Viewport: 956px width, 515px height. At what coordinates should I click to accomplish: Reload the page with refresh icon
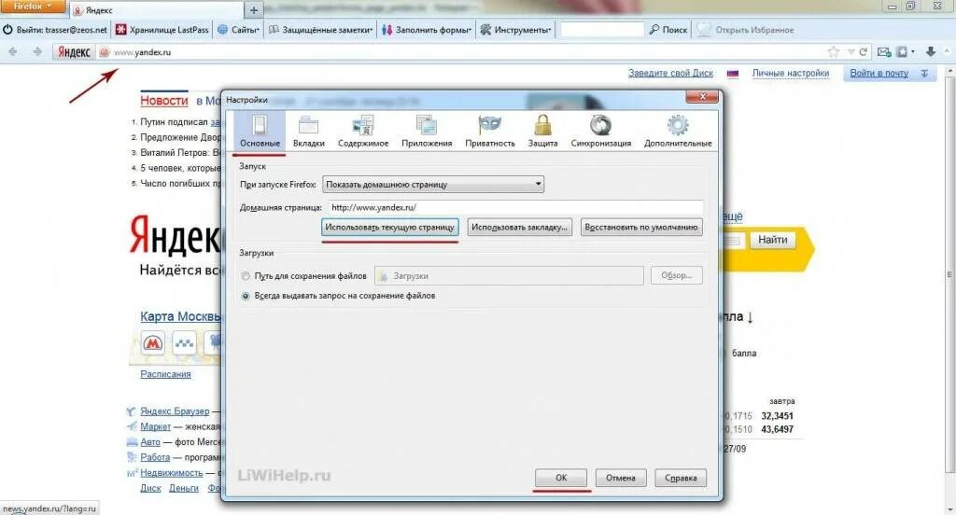click(863, 52)
